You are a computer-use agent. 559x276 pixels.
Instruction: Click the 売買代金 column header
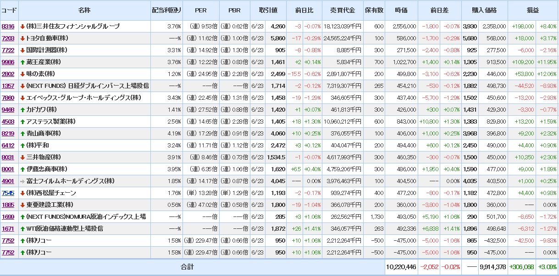[342, 10]
